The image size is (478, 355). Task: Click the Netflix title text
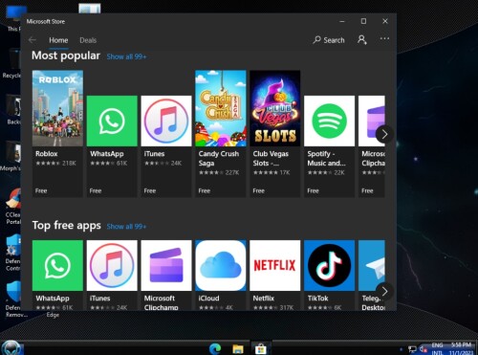coord(264,299)
